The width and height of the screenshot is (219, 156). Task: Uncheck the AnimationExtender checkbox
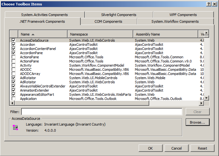(13, 90)
